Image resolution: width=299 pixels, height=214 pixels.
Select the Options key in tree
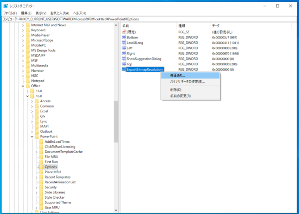click(x=50, y=167)
